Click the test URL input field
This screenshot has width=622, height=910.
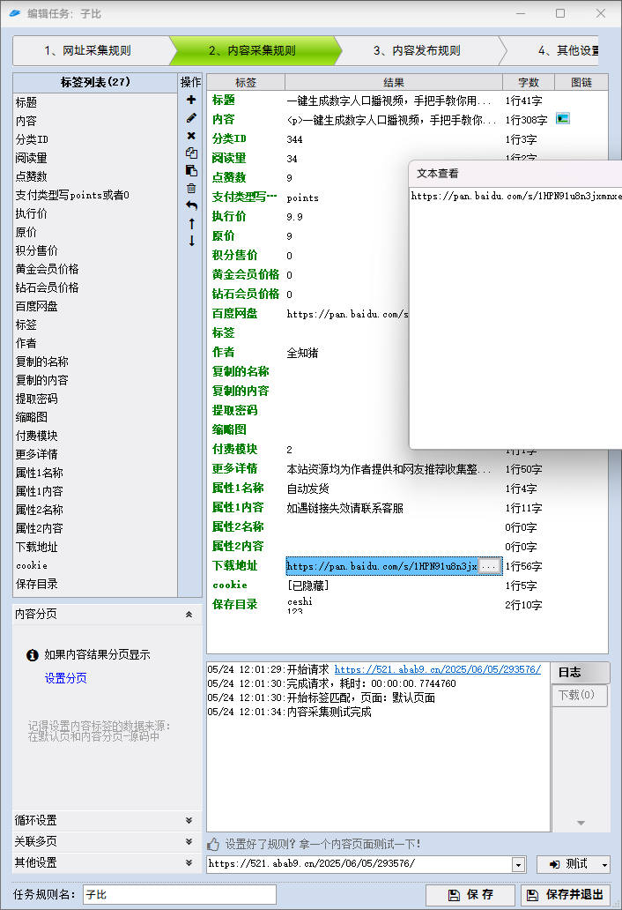[x=359, y=864]
